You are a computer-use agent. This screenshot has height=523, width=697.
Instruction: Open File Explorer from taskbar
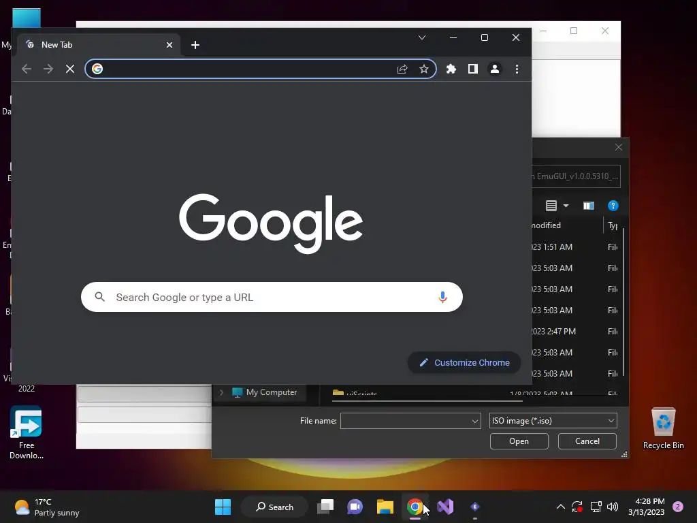pyautogui.click(x=385, y=507)
